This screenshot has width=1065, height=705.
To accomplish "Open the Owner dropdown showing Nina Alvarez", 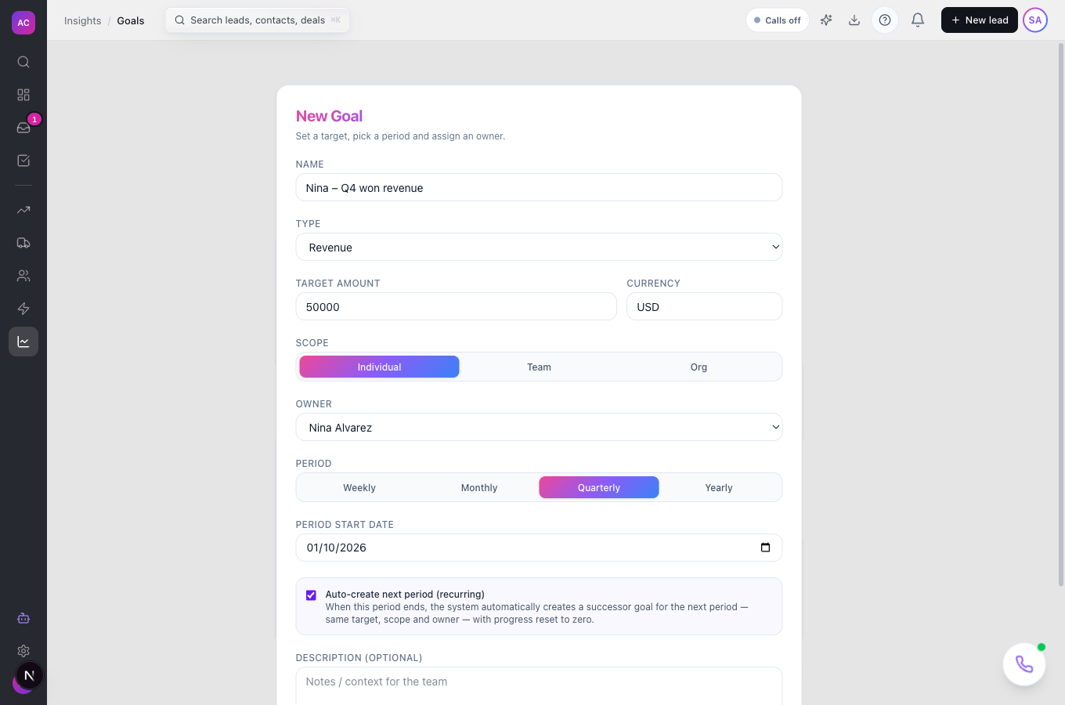I will 539,427.
